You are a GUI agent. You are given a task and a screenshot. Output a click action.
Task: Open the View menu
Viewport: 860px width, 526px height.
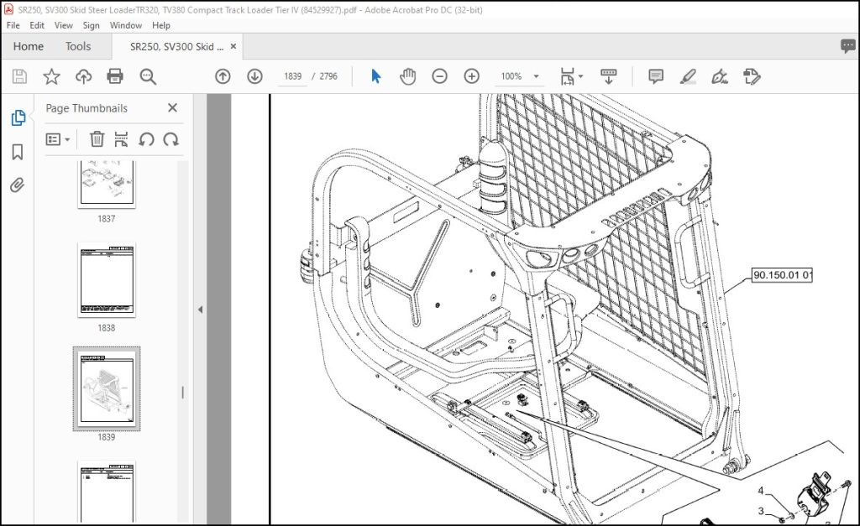63,25
